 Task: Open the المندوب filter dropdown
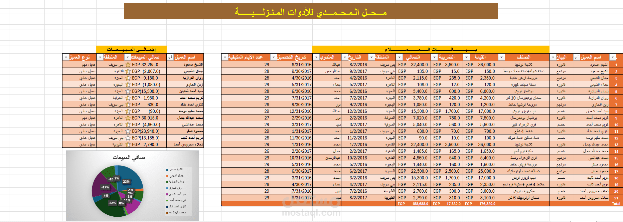[316, 58]
